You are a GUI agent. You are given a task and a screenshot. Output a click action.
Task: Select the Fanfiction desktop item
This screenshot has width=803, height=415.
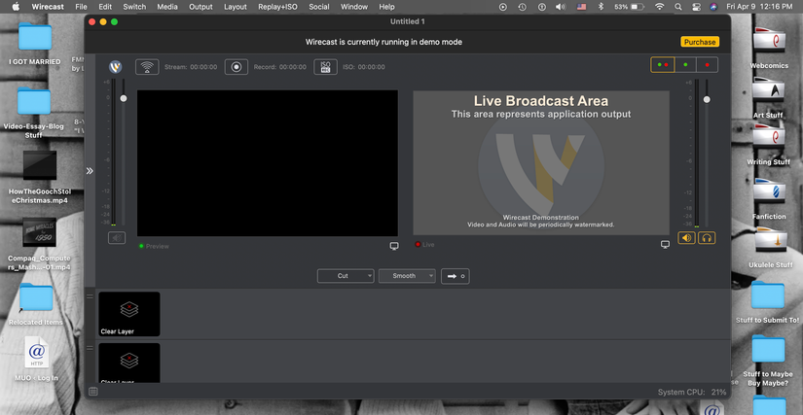tap(769, 199)
